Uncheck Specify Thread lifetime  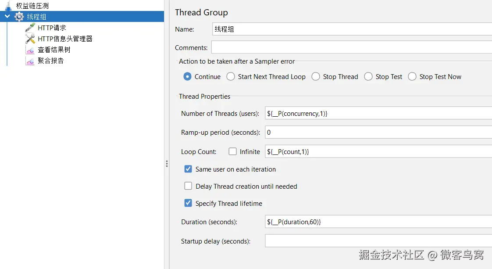[188, 203]
